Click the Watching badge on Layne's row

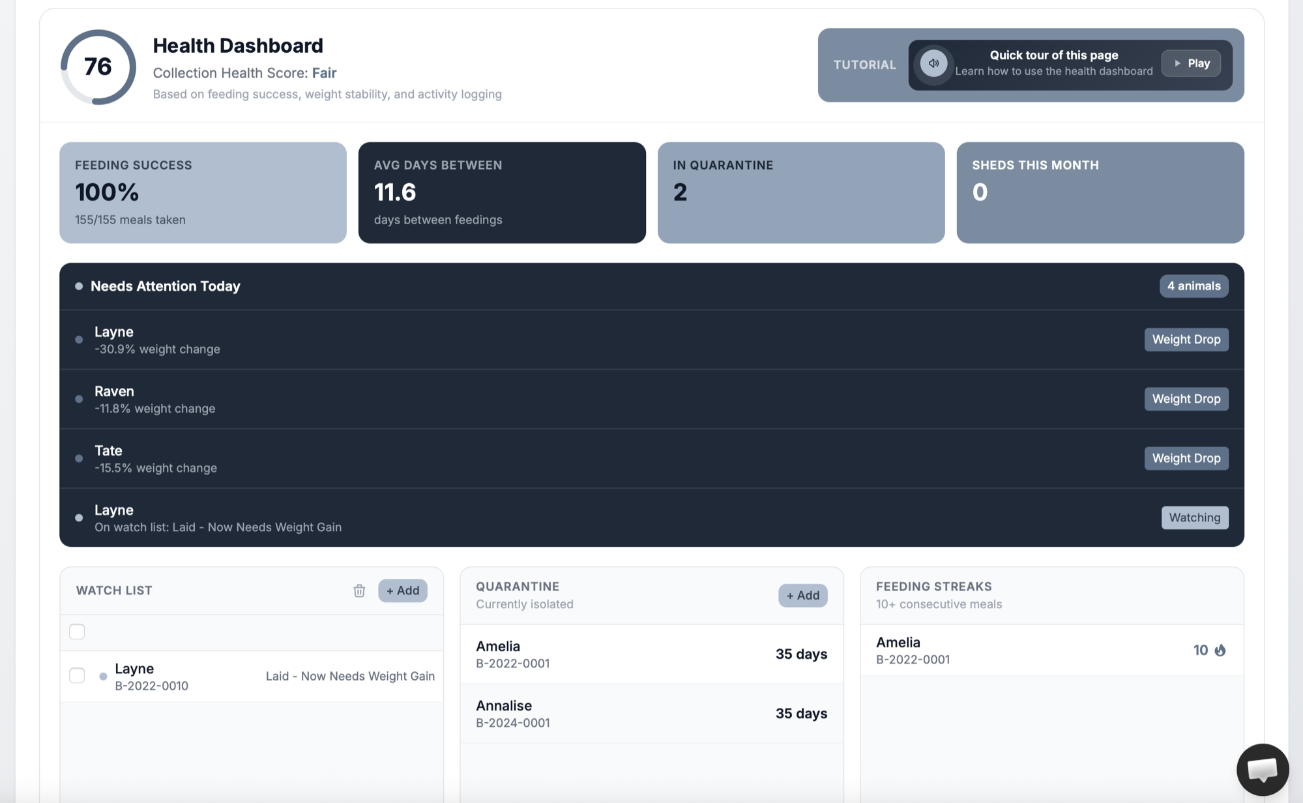pos(1195,517)
